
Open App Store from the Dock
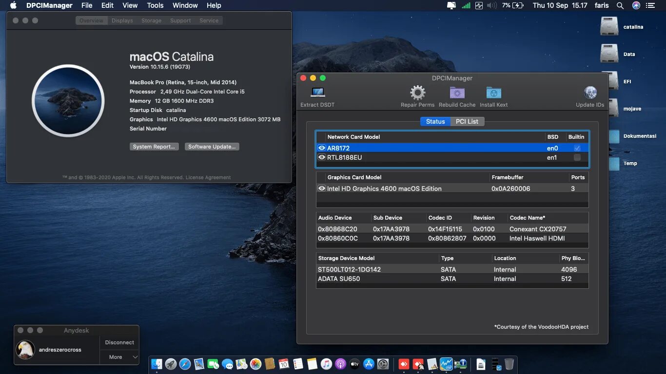[369, 364]
